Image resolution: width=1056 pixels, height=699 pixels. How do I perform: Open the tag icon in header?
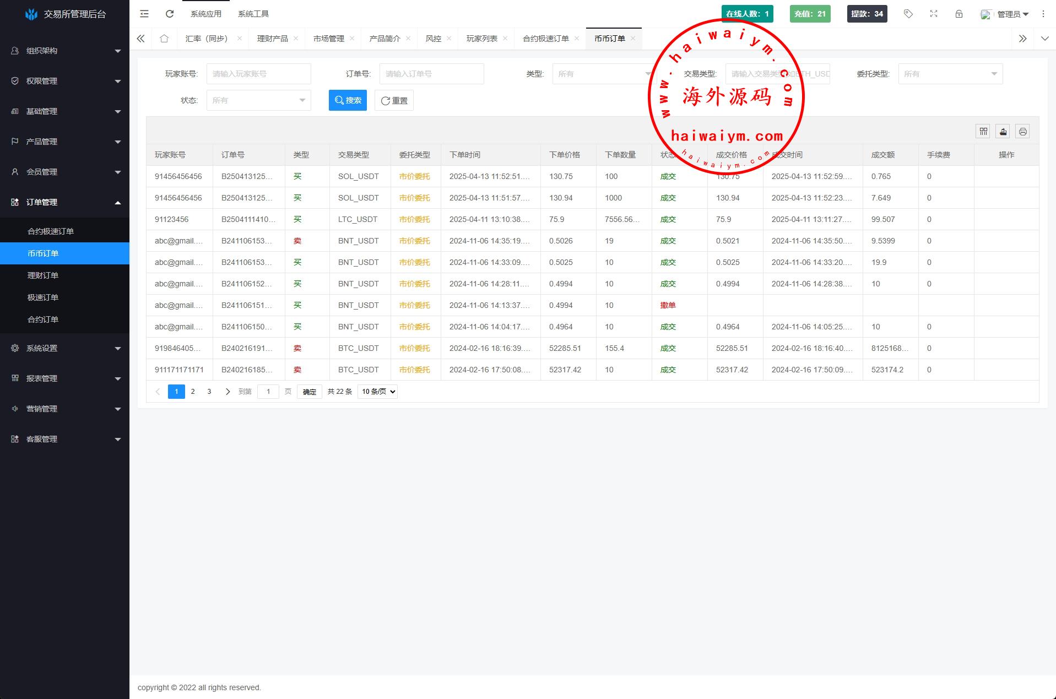tap(908, 14)
